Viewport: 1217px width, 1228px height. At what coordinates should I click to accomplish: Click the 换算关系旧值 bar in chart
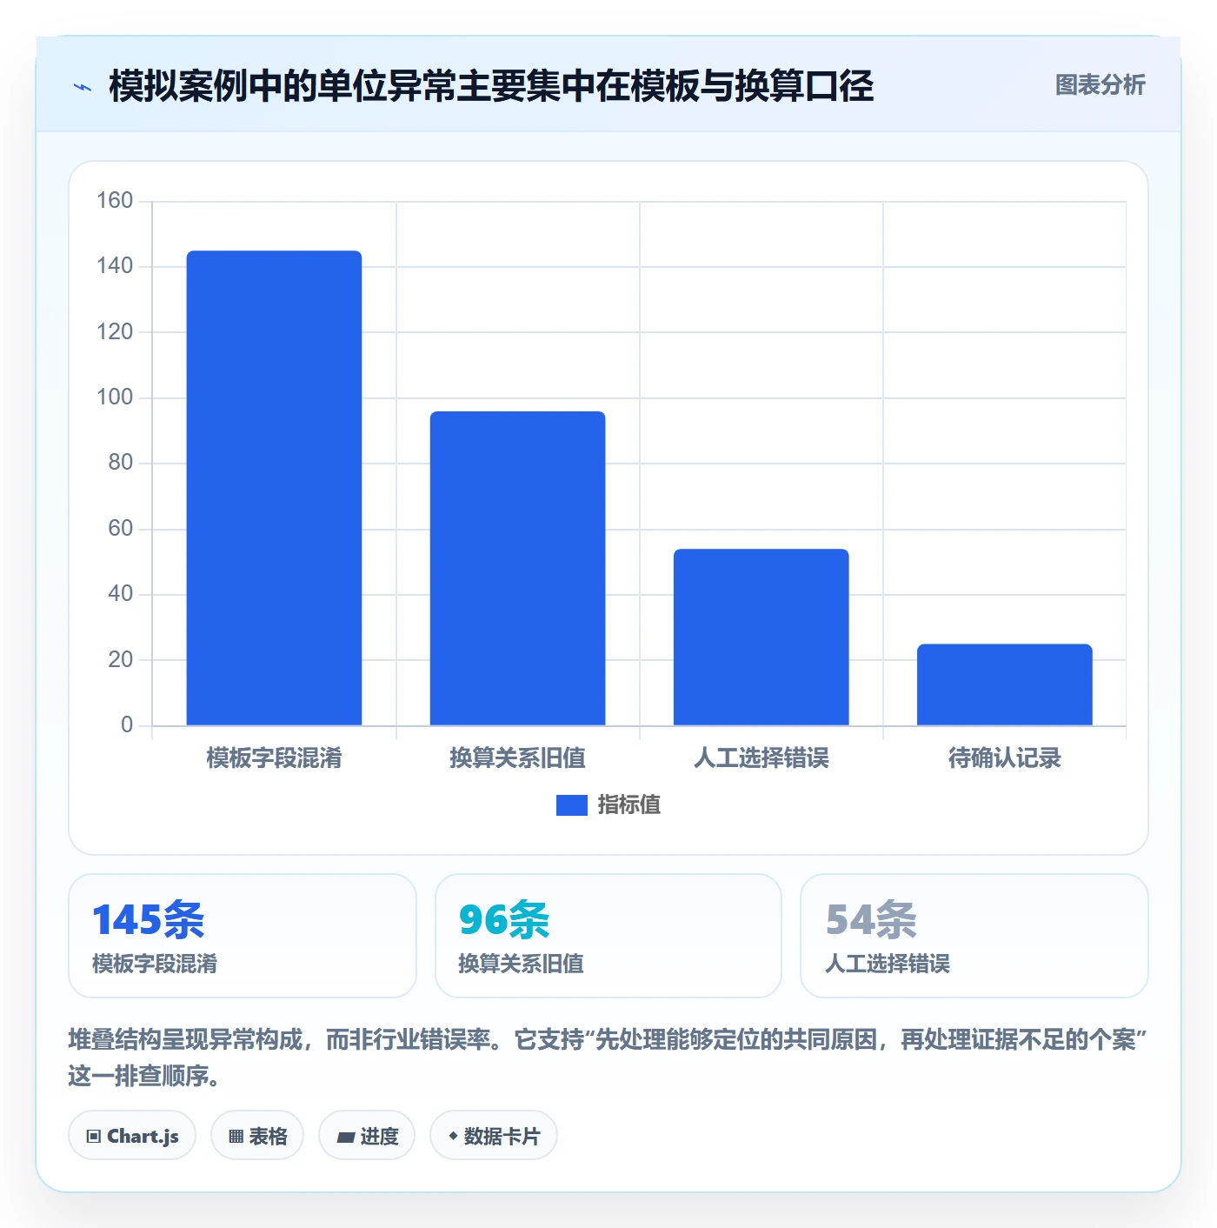point(517,568)
